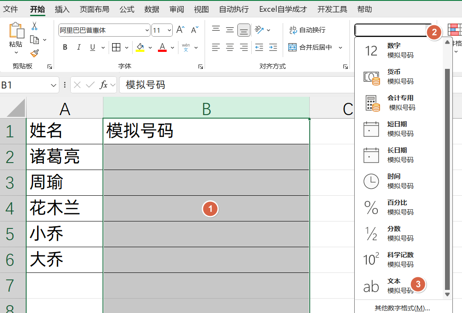This screenshot has height=313, width=462.
Task: Align text to bottom
Action: pyautogui.click(x=244, y=30)
